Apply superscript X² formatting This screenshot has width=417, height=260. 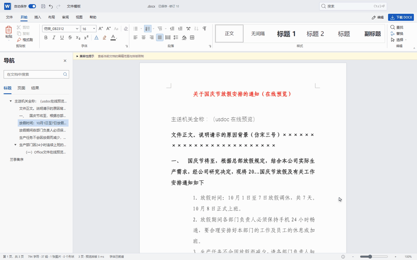click(86, 37)
